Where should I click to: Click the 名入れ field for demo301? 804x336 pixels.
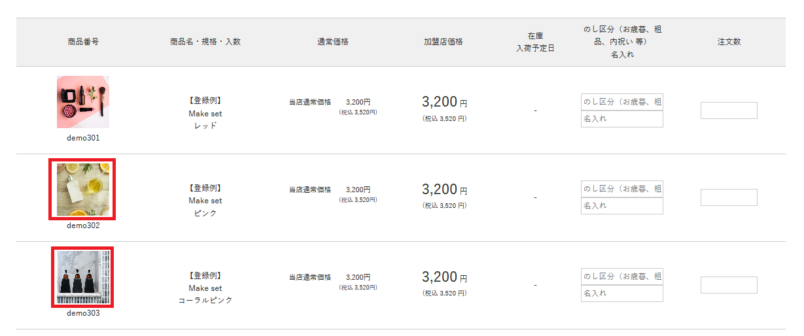coord(621,119)
